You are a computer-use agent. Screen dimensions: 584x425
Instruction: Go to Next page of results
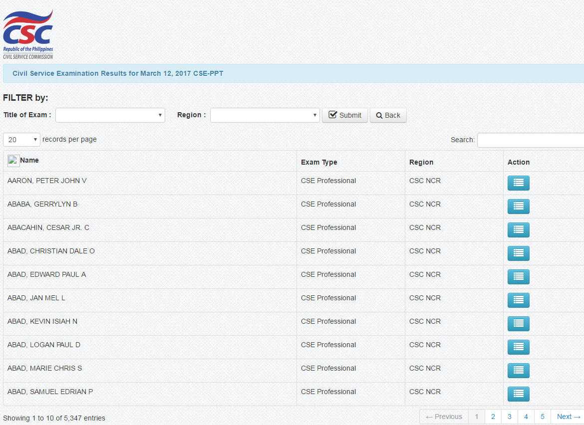point(568,417)
